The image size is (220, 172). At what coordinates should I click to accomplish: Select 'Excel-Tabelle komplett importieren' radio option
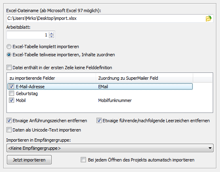click(x=9, y=47)
